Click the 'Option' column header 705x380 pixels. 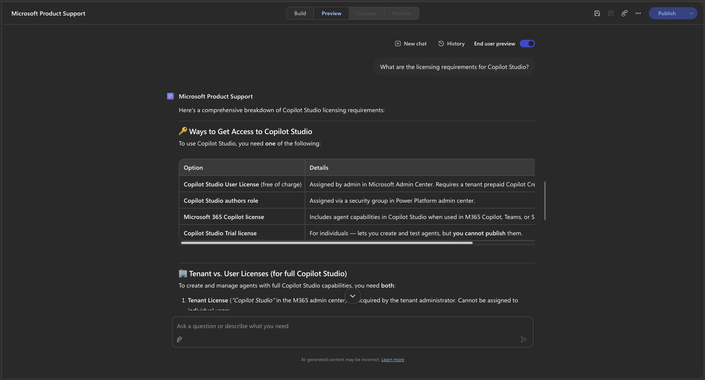242,167
